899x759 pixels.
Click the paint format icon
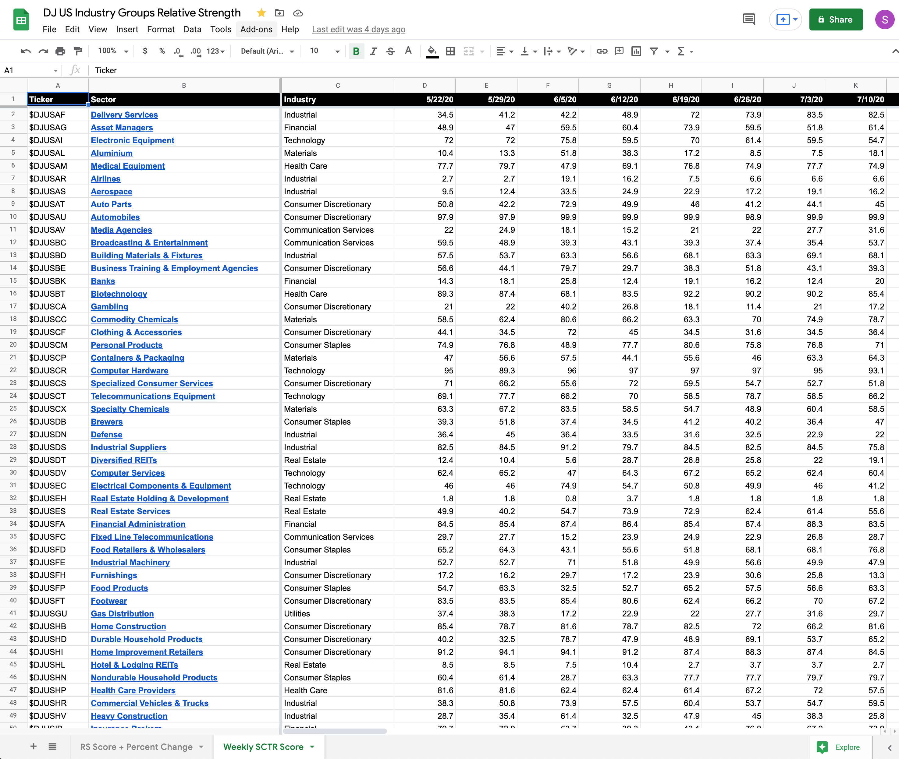pos(77,51)
